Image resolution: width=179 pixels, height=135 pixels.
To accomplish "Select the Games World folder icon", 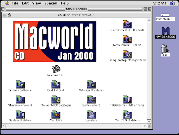I will tap(91, 100).
